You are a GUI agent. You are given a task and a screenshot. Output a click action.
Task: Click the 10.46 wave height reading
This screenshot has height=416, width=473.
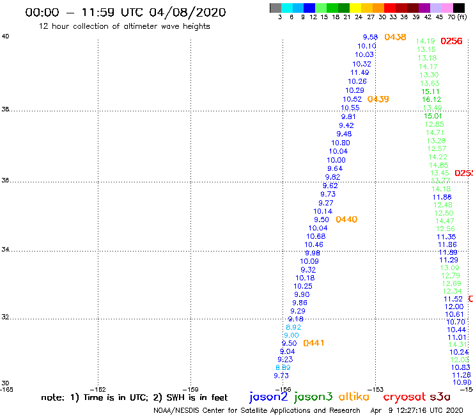(314, 244)
